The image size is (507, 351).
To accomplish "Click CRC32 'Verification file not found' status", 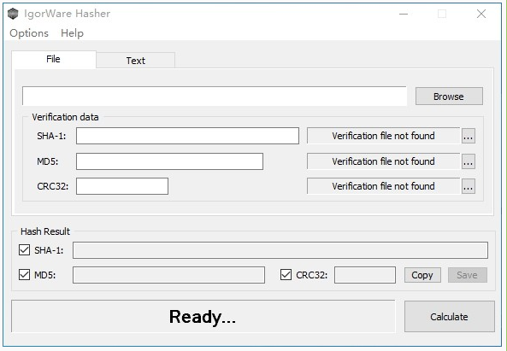I will point(383,186).
